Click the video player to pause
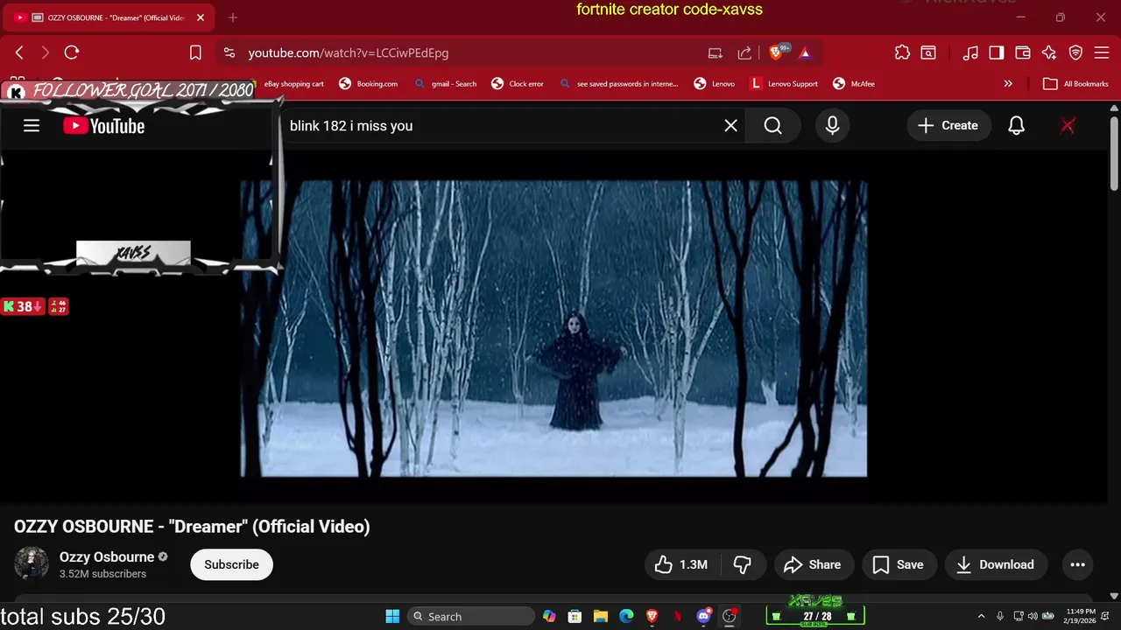This screenshot has height=630, width=1121. [553, 328]
